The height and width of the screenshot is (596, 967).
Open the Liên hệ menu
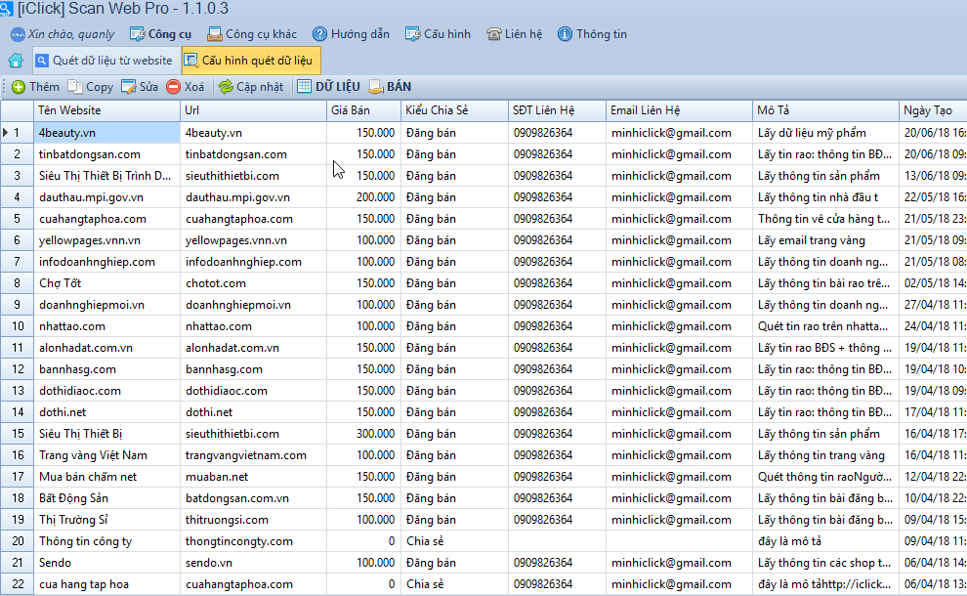tap(515, 34)
